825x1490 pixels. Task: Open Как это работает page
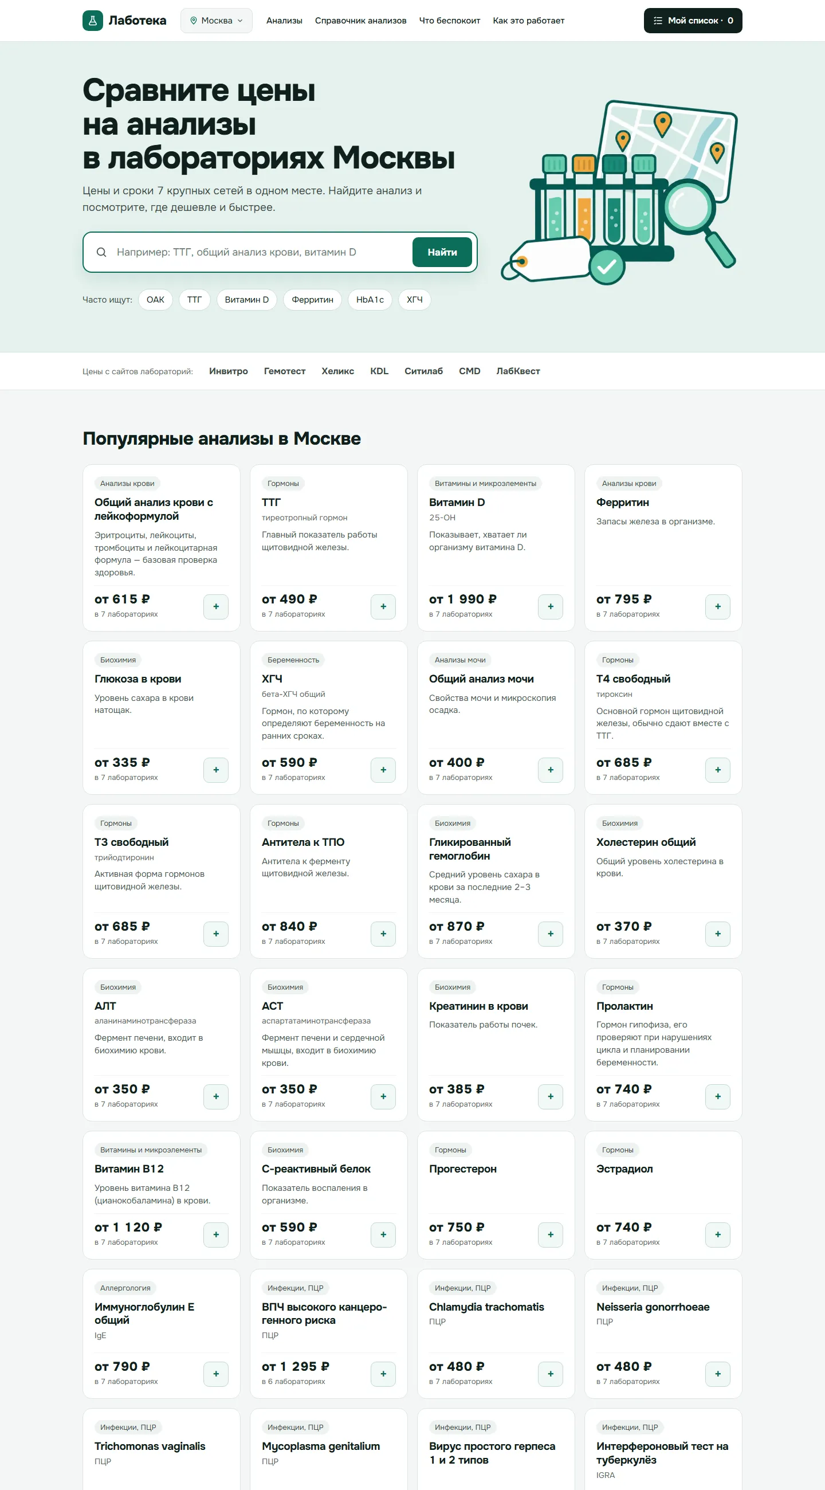tap(528, 21)
